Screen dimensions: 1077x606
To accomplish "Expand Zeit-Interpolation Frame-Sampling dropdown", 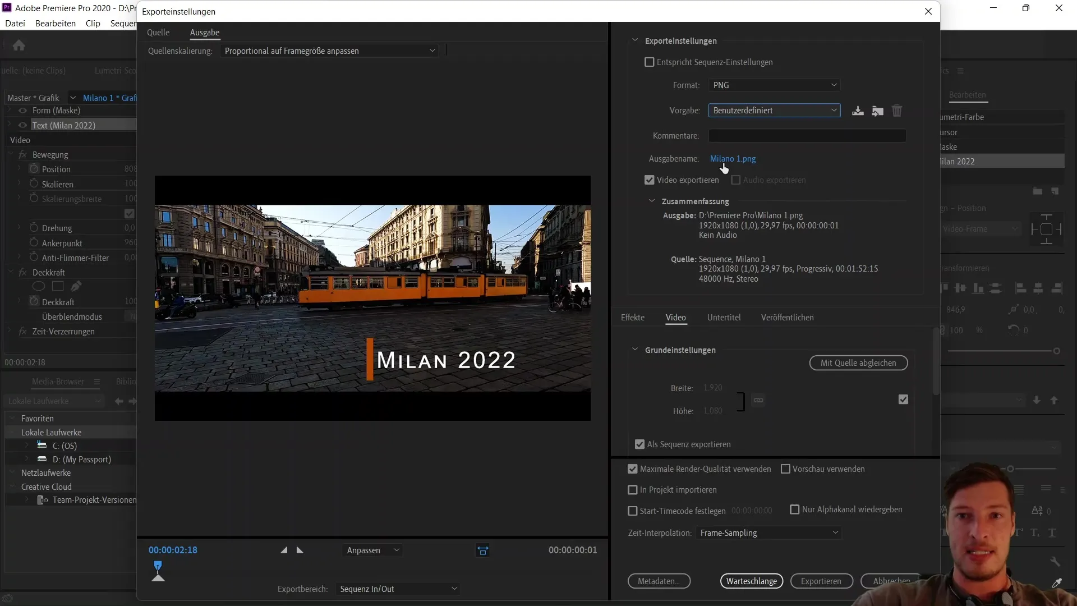I will click(x=769, y=532).
